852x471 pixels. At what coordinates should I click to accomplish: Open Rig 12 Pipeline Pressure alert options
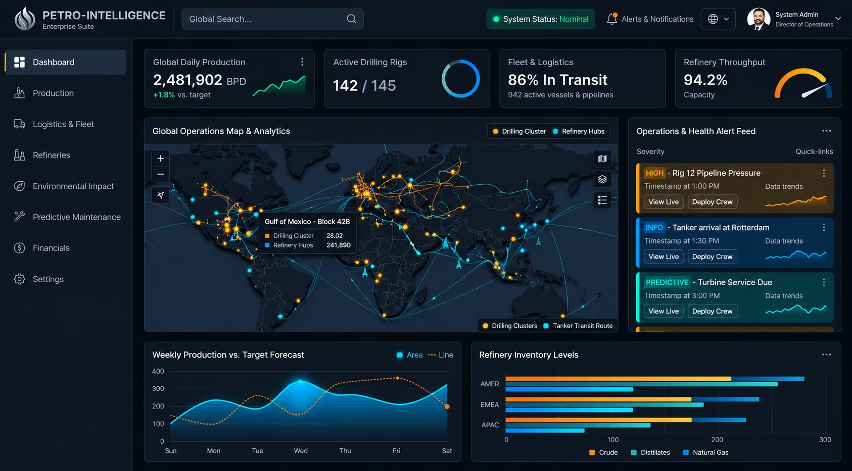(824, 173)
